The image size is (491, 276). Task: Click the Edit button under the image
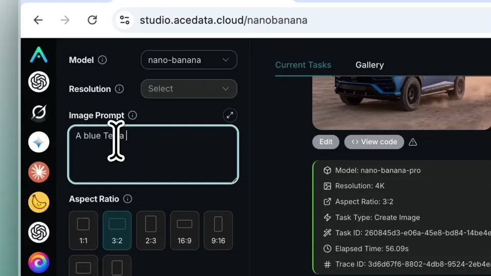coord(326,142)
